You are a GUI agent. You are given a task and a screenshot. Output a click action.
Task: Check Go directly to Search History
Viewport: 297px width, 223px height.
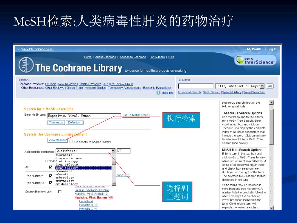point(71,141)
